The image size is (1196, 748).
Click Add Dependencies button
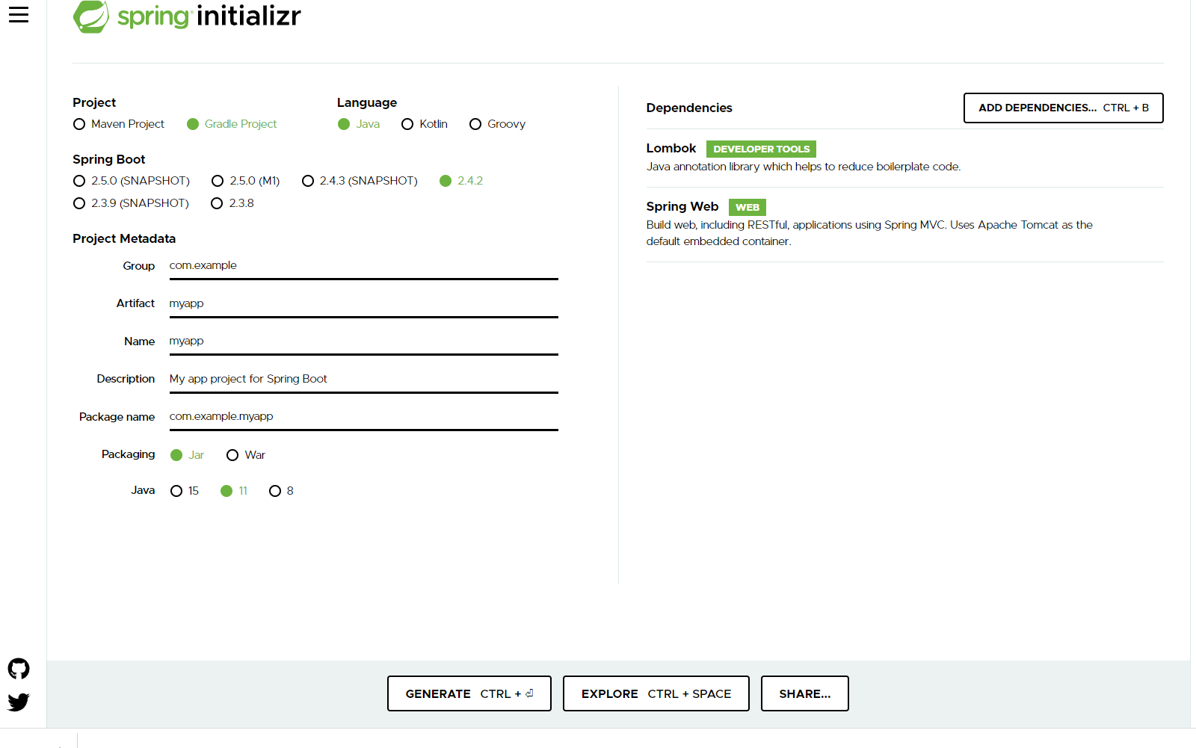(x=1063, y=108)
